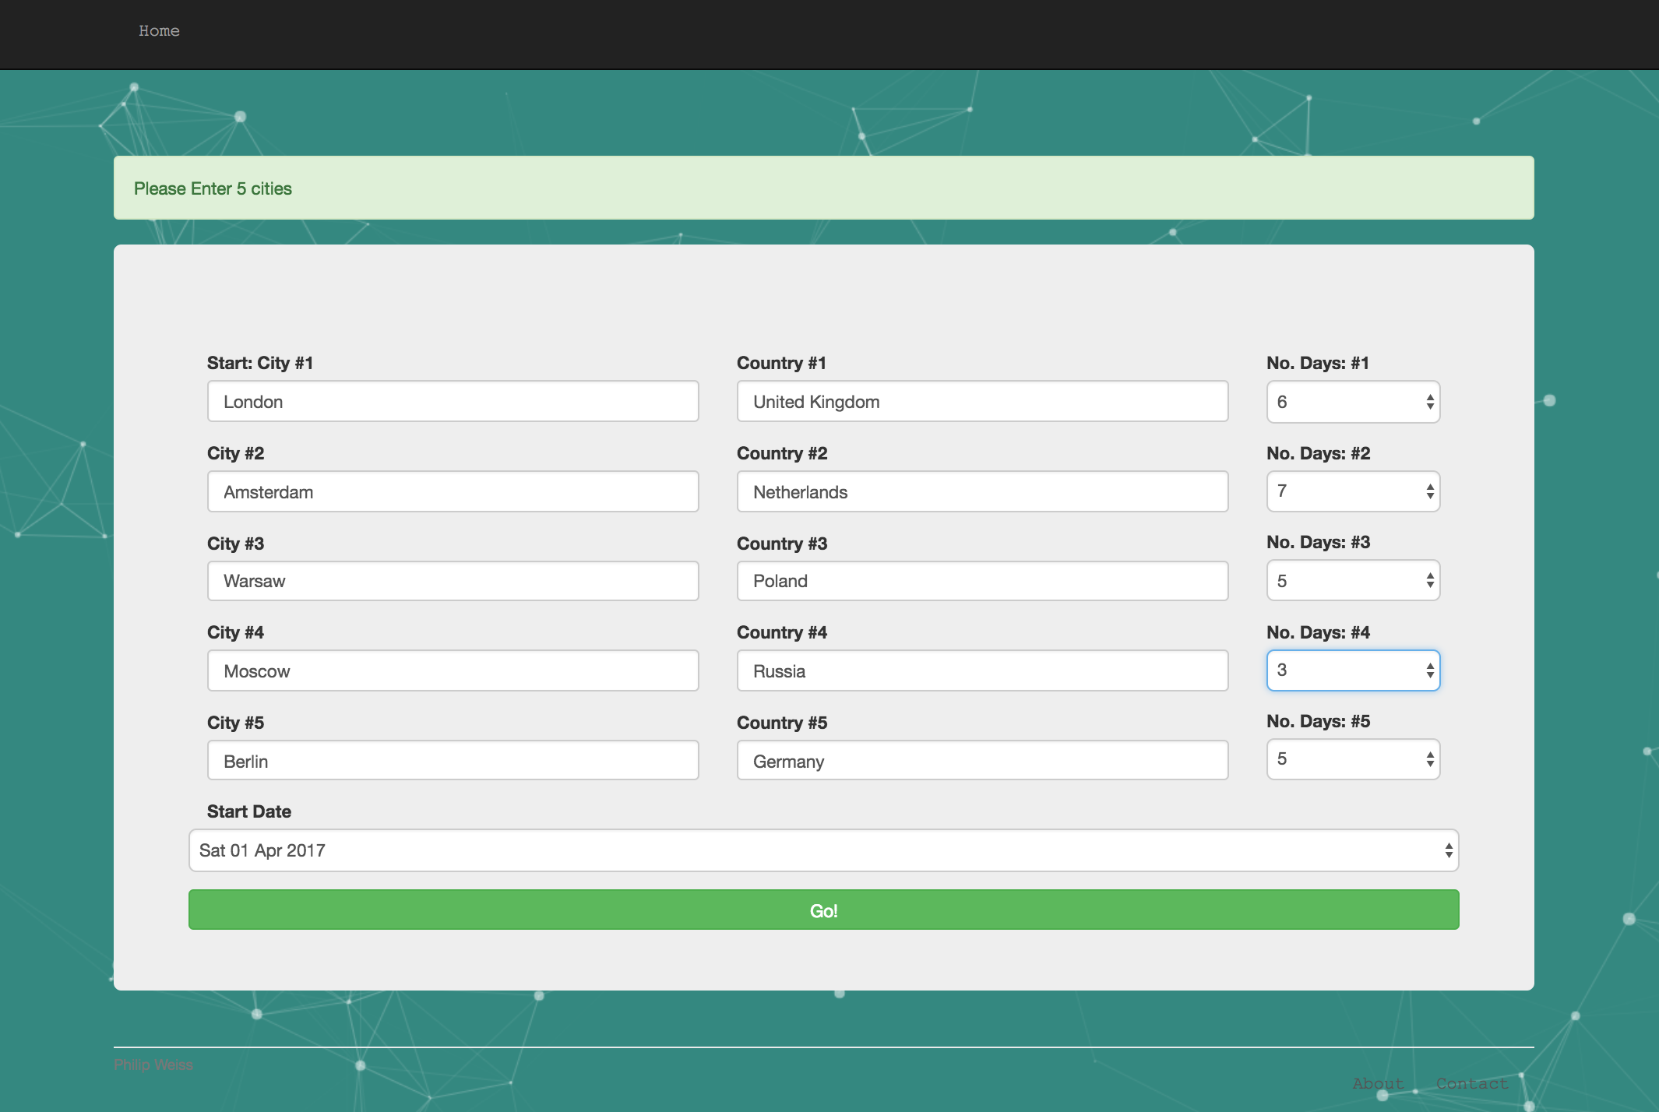Open the Home menu item
The image size is (1659, 1112).
[x=159, y=31]
